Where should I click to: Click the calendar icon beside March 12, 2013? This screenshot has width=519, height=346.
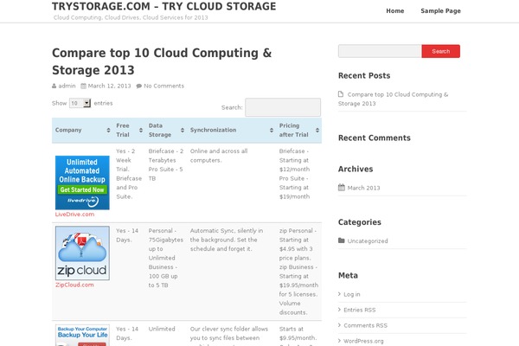tap(83, 86)
